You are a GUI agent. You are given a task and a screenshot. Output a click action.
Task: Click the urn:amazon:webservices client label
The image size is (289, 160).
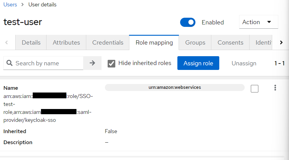(175, 87)
